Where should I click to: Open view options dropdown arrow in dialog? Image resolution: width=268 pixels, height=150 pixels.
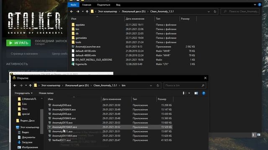point(189,93)
